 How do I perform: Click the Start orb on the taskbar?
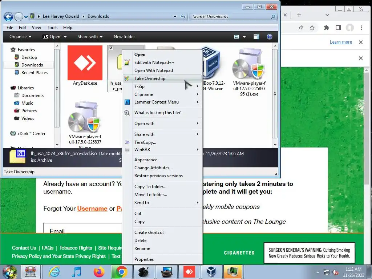pyautogui.click(x=10, y=272)
